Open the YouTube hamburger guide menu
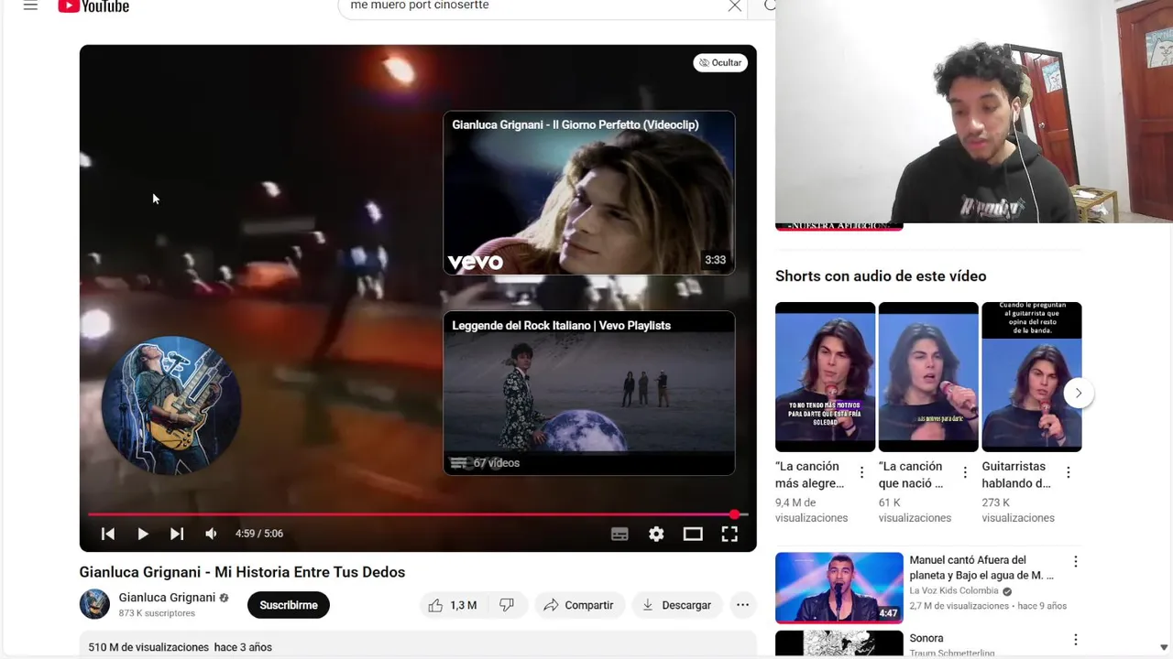Image resolution: width=1173 pixels, height=659 pixels. 30,5
